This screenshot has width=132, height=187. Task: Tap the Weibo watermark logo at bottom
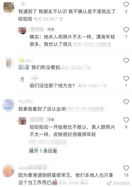tap(109, 183)
